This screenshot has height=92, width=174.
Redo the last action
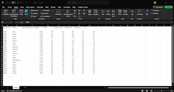click(x=26, y=3)
